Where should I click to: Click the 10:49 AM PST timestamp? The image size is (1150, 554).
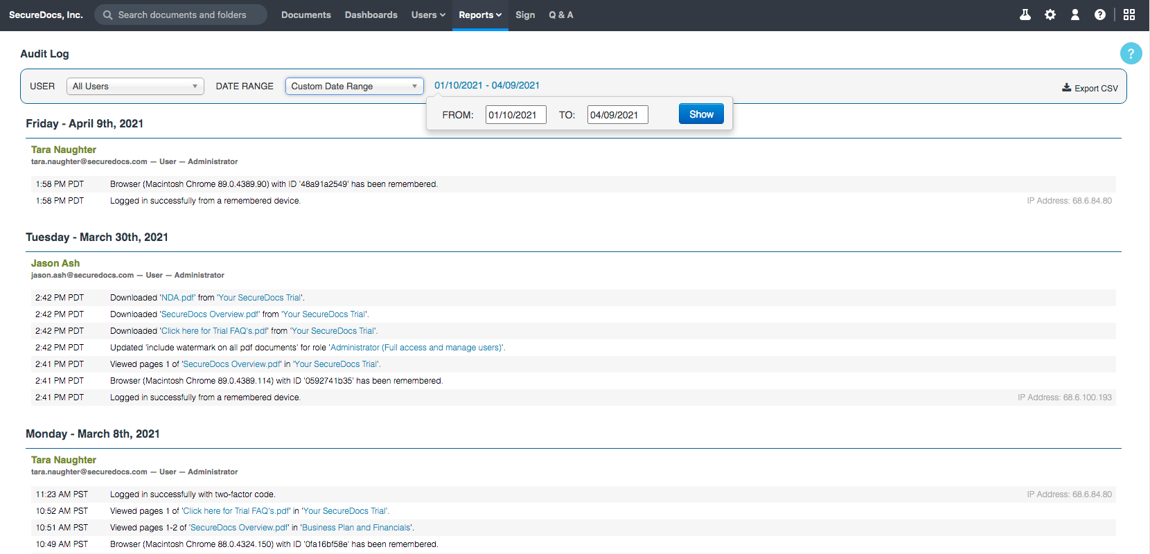(x=62, y=544)
